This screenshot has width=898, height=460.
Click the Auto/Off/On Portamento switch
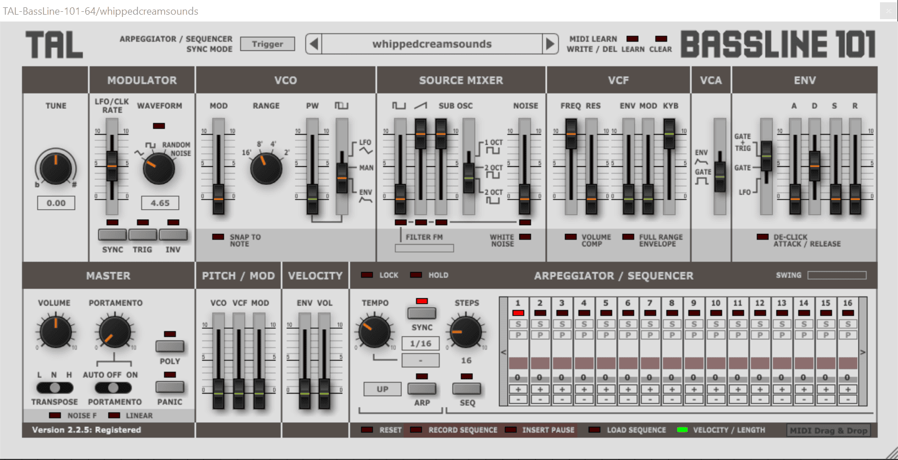click(113, 388)
